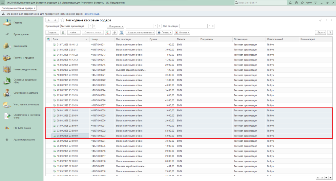Click the get link chain icon
336x181 pixels.
(x=321, y=20)
